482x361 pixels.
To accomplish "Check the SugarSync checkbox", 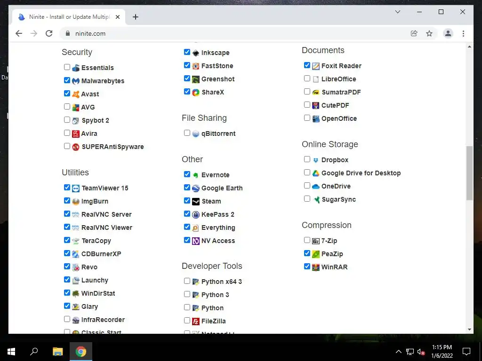I will 307,199.
